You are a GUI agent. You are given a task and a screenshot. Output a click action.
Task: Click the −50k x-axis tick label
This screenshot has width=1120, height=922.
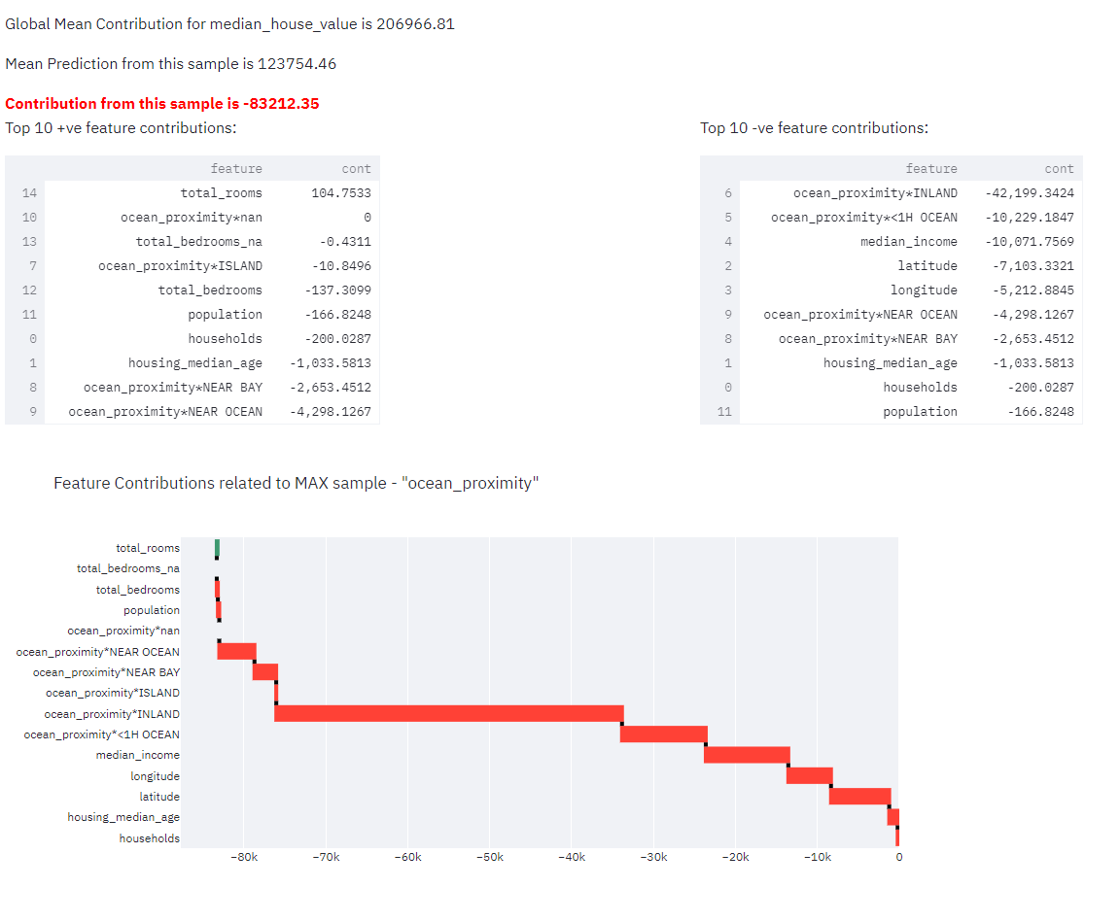point(489,857)
